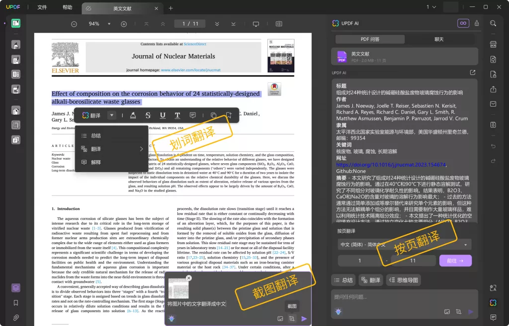Open the Reader mode icon in left sidebar
Image resolution: width=509 pixels, height=326 pixels.
(15, 23)
